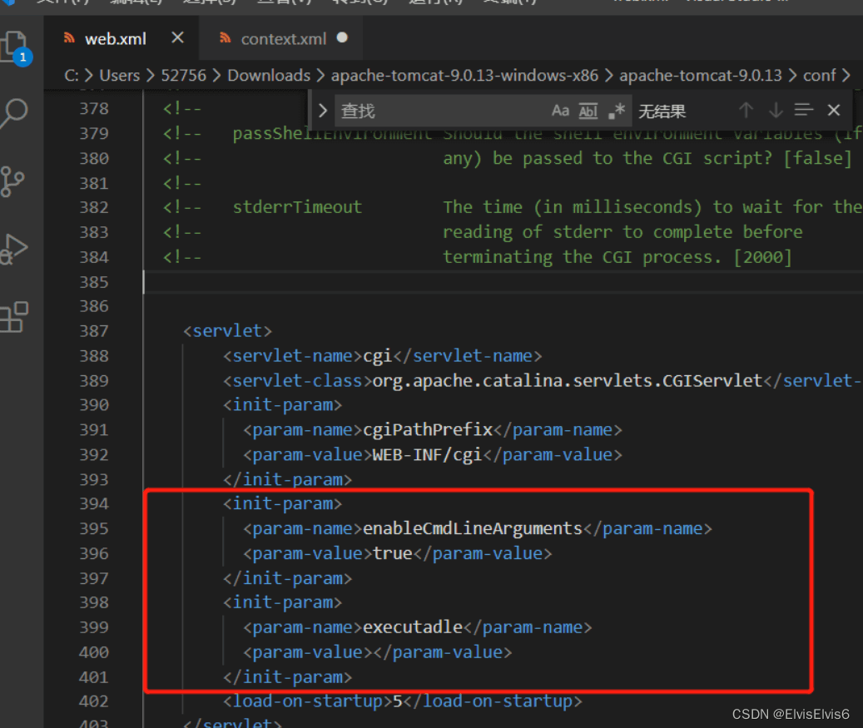863x728 pixels.
Task: Open the Source Control view
Action: coord(13,181)
